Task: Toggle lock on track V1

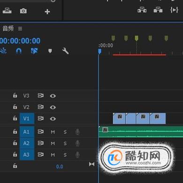Action: point(15,118)
